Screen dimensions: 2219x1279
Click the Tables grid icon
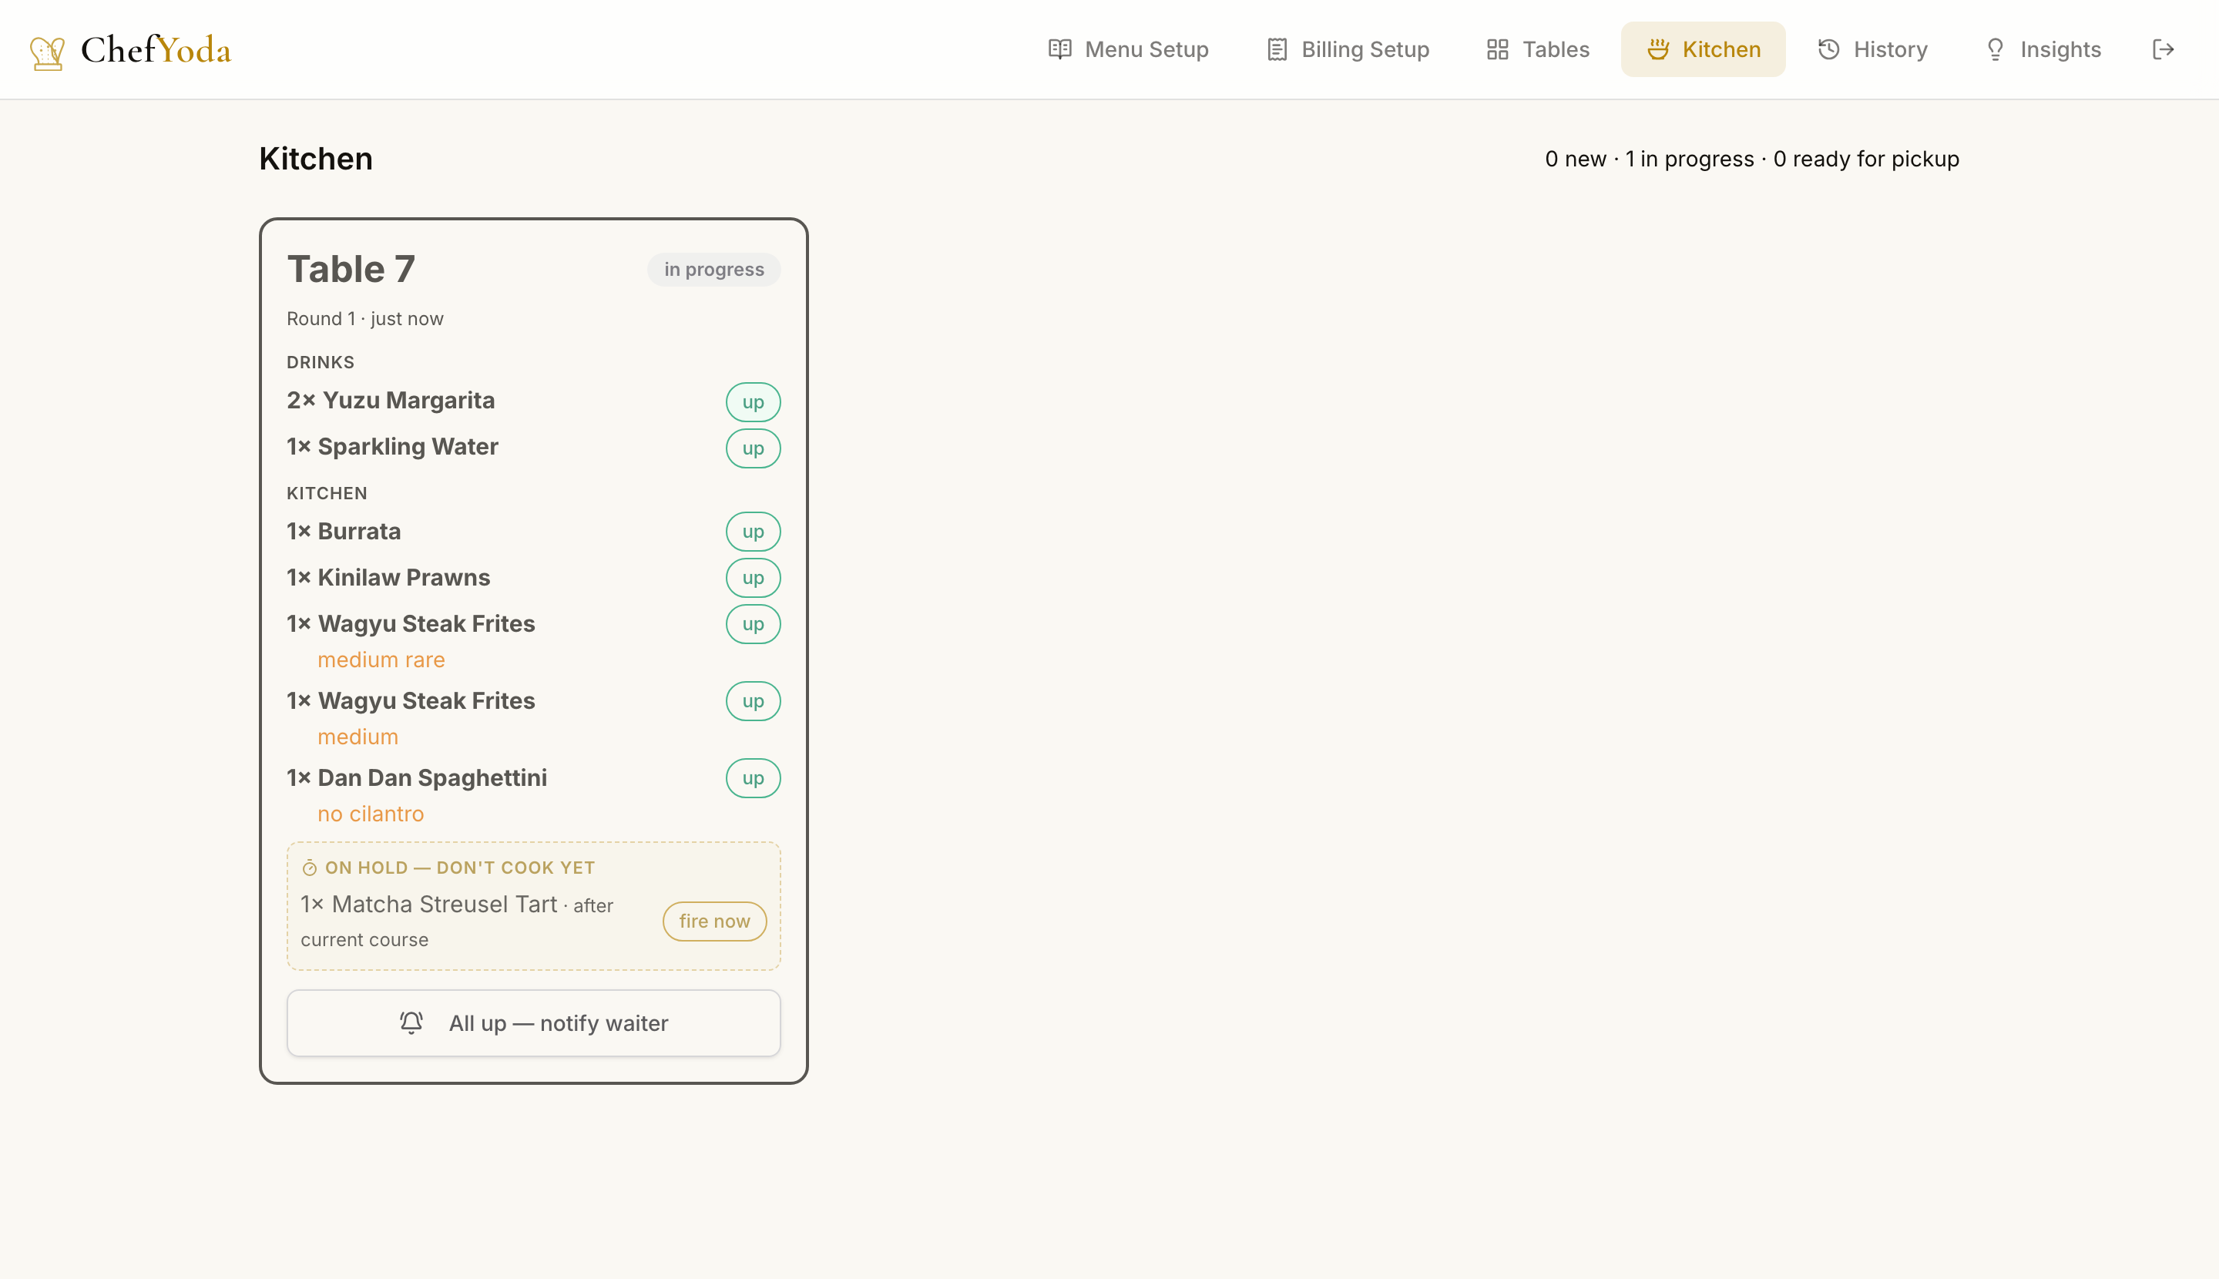coord(1498,49)
